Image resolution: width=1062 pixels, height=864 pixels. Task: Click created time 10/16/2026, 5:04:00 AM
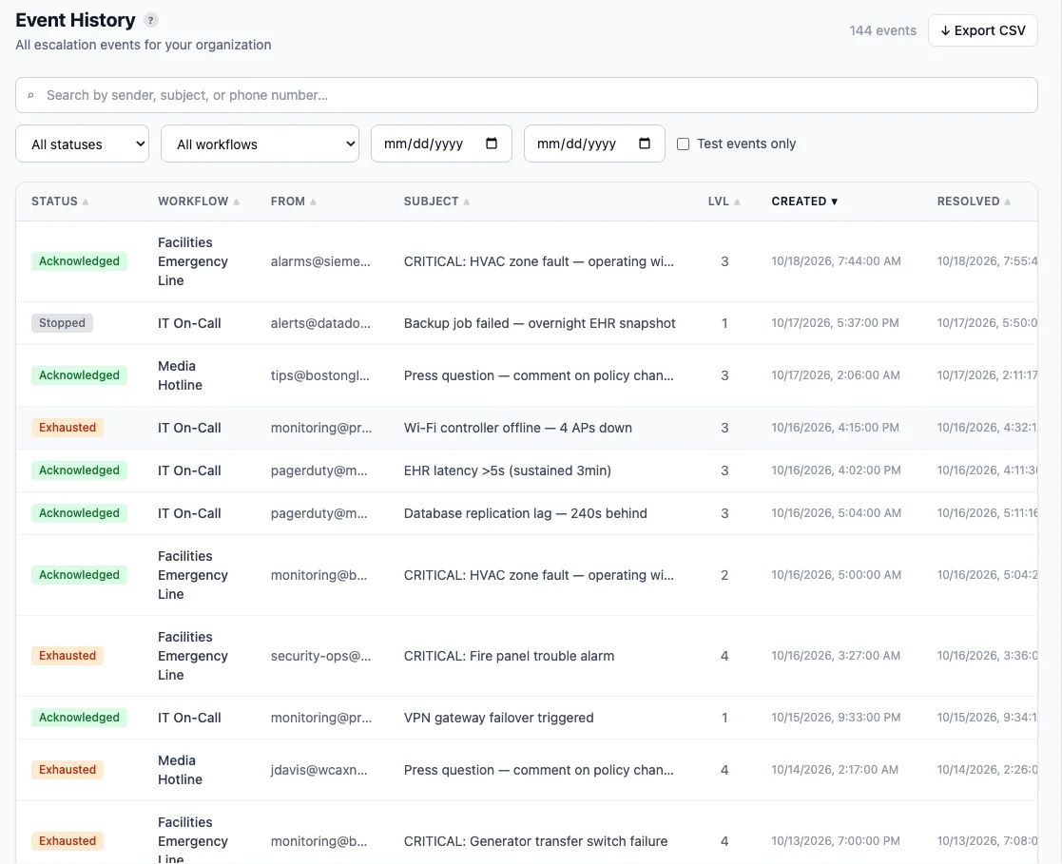(x=837, y=513)
